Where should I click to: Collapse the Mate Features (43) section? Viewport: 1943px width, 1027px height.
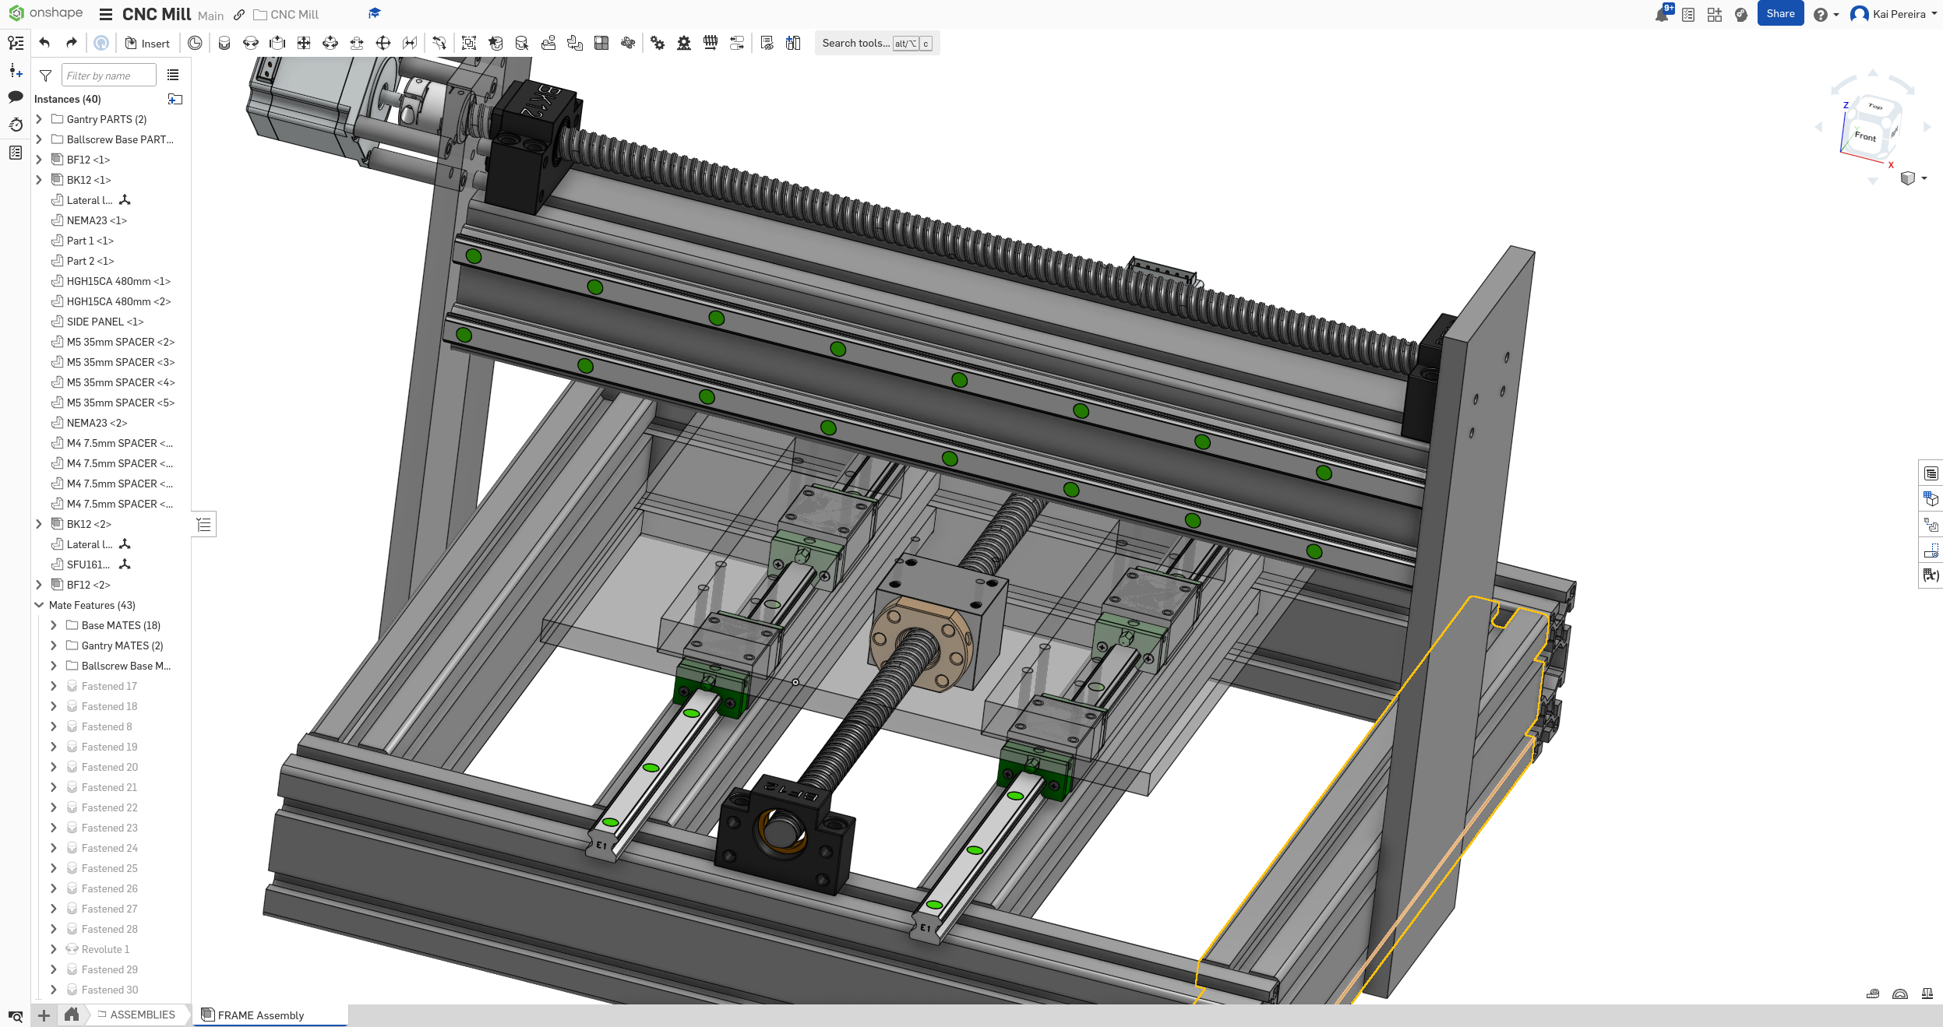tap(39, 605)
